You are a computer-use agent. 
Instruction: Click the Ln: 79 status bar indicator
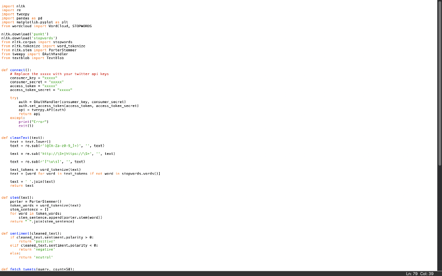pyautogui.click(x=411, y=273)
